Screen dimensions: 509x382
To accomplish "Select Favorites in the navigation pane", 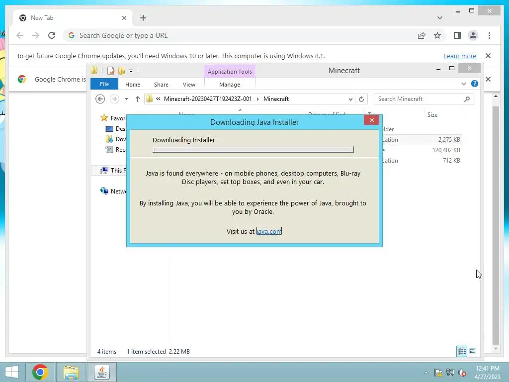I will pos(114,118).
